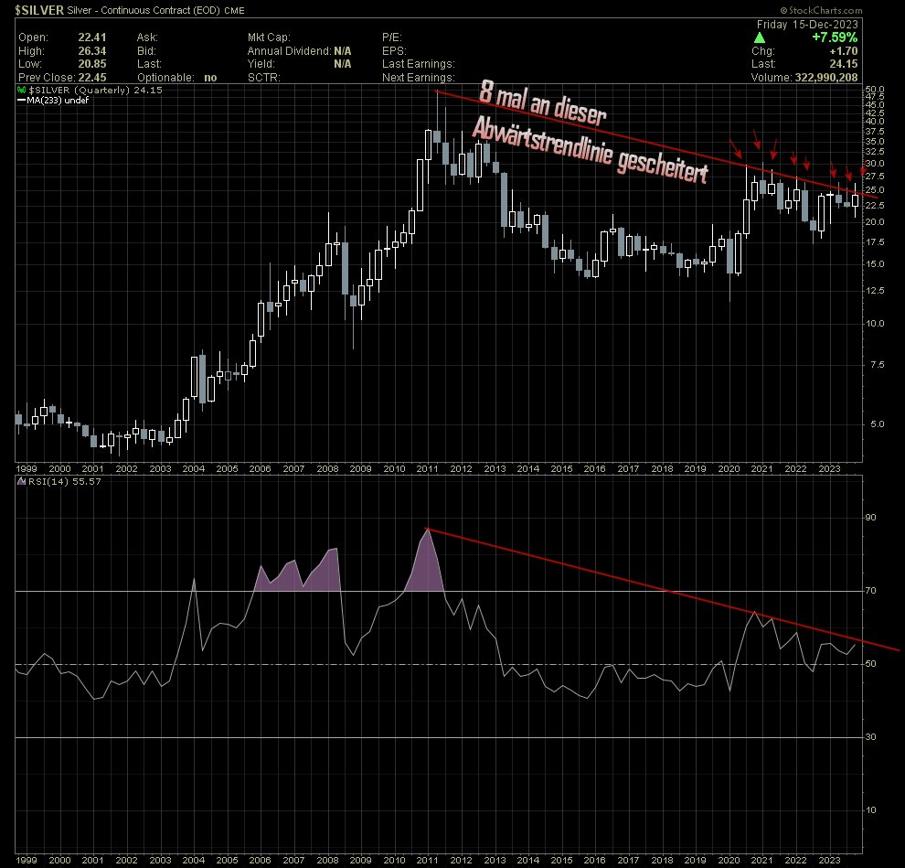Viewport: 905px width, 868px height.
Task: Click the 'Bid:' label
Action: click(x=146, y=51)
